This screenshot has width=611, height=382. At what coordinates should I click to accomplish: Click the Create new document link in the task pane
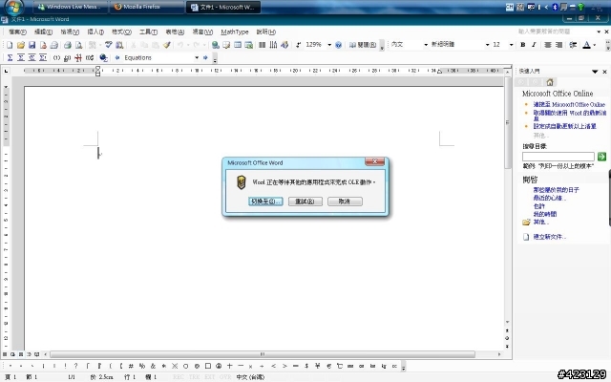550,237
